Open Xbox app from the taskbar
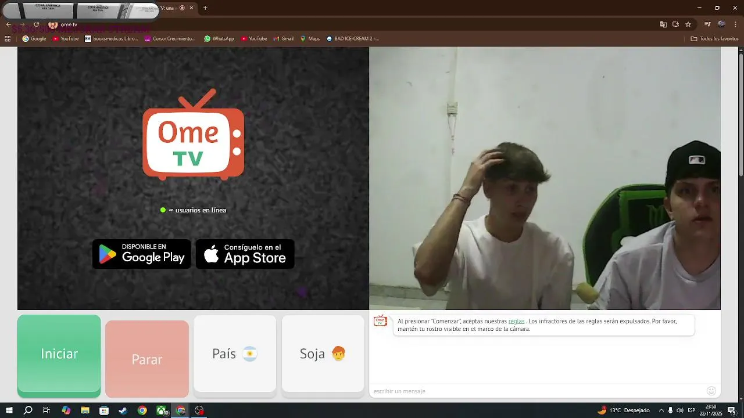 [x=162, y=410]
